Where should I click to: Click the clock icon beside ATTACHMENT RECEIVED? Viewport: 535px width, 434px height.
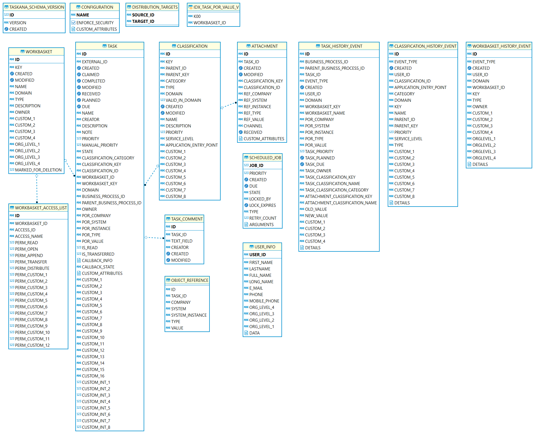click(241, 132)
